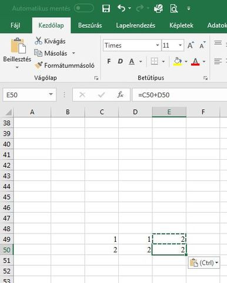
Task: Expand the borders dropdown arrow
Action: point(163,61)
